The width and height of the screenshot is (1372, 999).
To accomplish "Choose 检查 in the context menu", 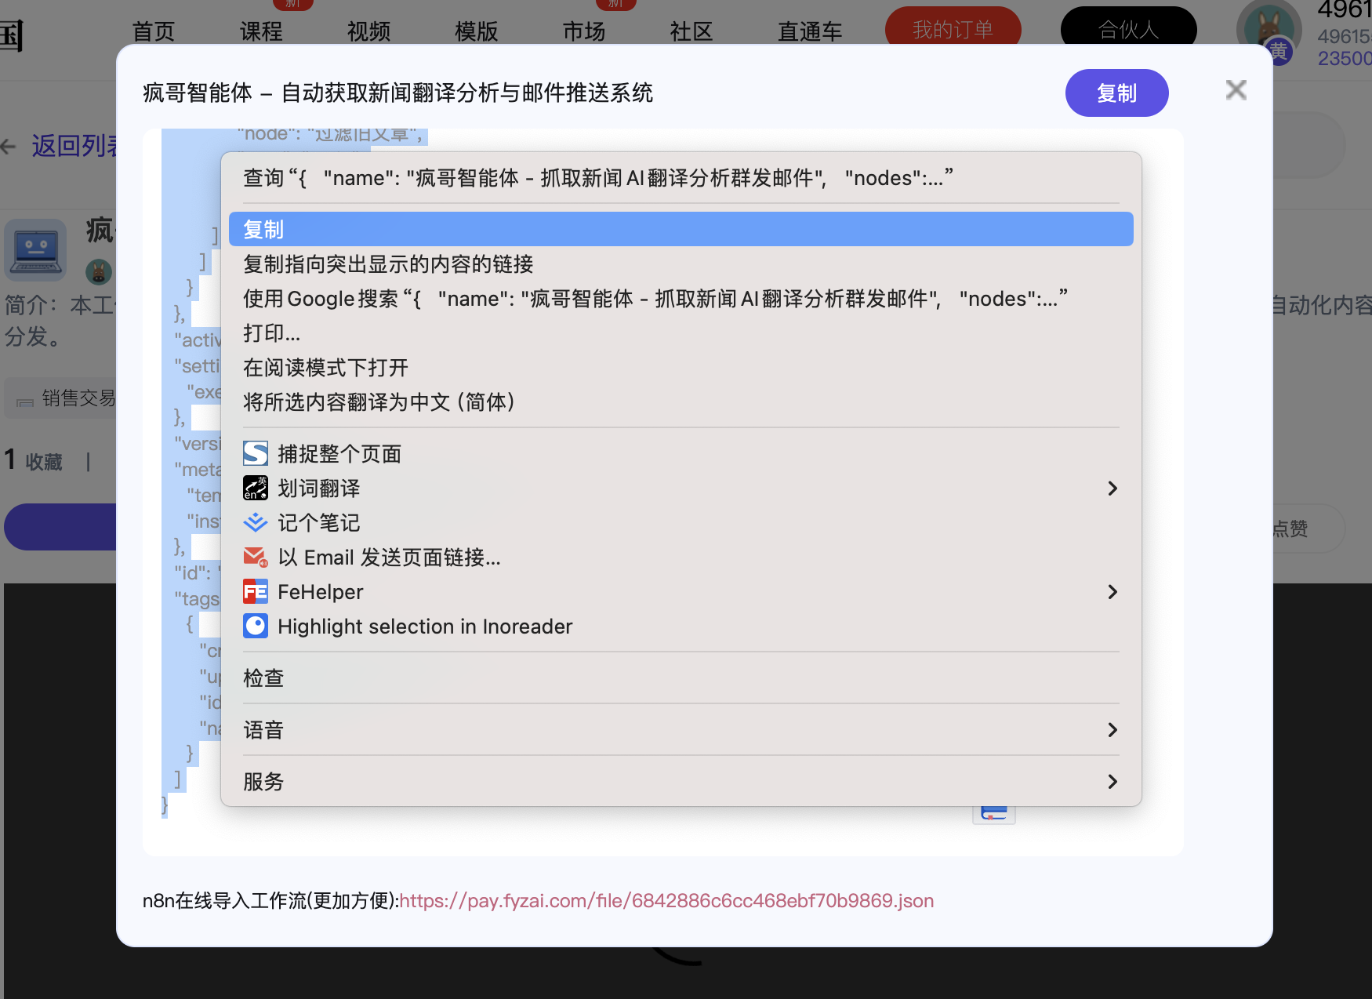I will coord(681,678).
